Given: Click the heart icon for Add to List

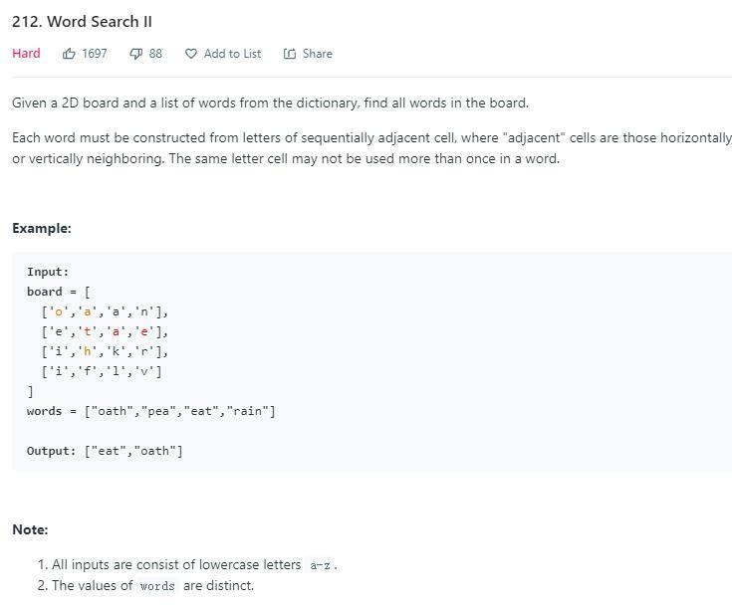Looking at the screenshot, I should 191,54.
